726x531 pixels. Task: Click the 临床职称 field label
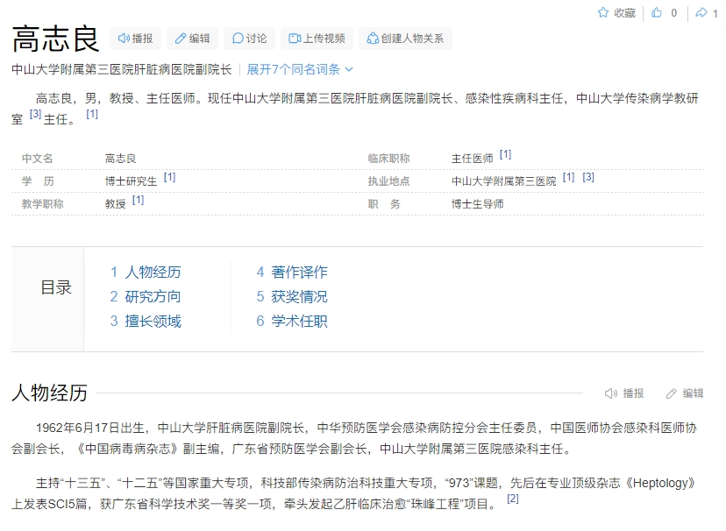(x=389, y=159)
